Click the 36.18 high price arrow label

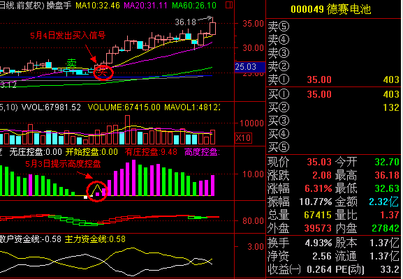point(193,22)
